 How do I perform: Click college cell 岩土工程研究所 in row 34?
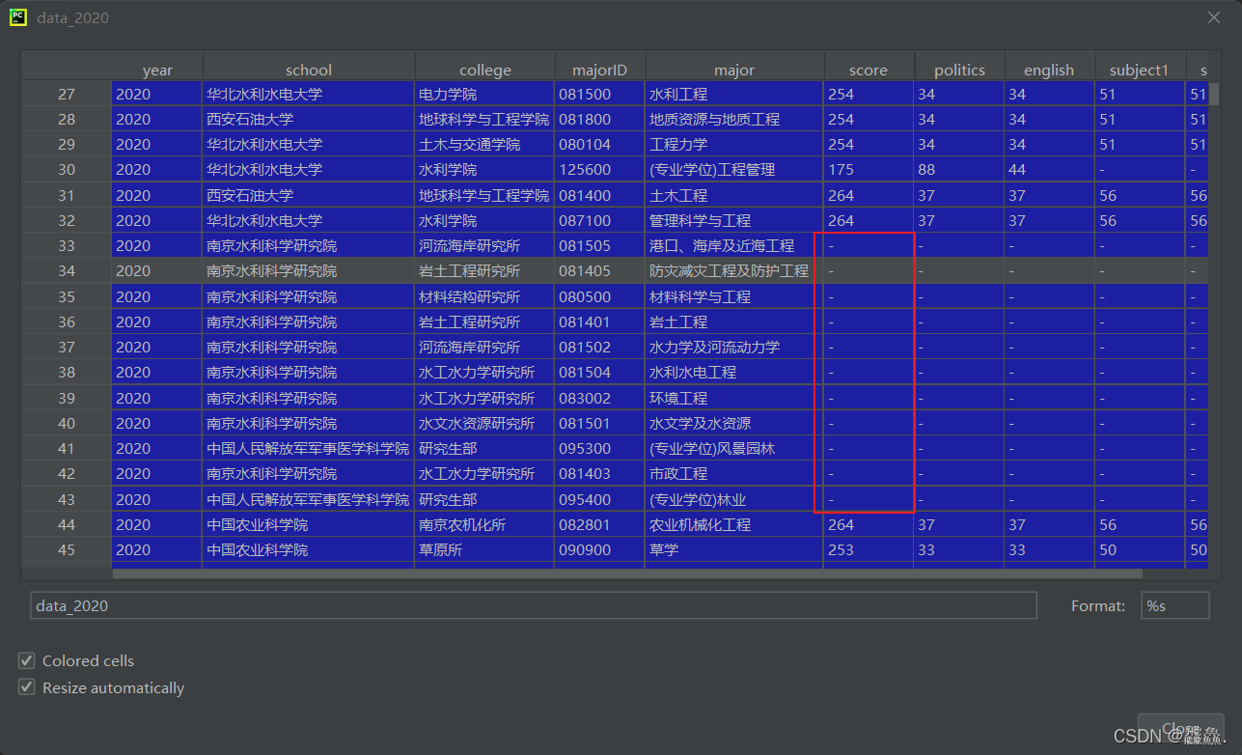point(485,271)
